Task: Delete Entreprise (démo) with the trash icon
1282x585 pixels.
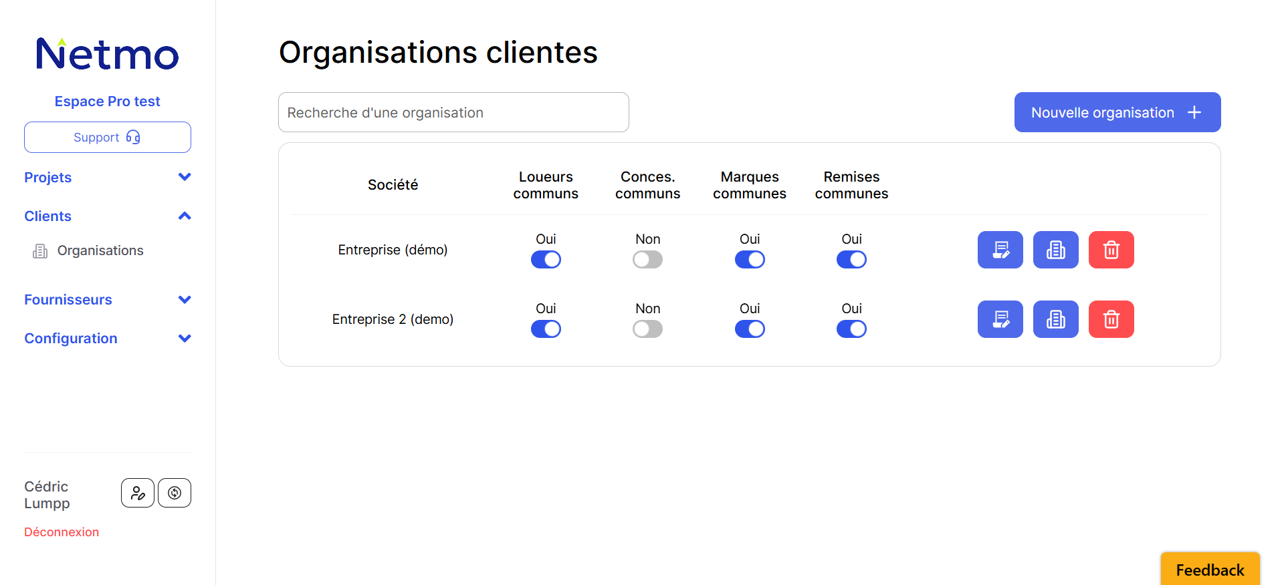Action: [x=1111, y=250]
